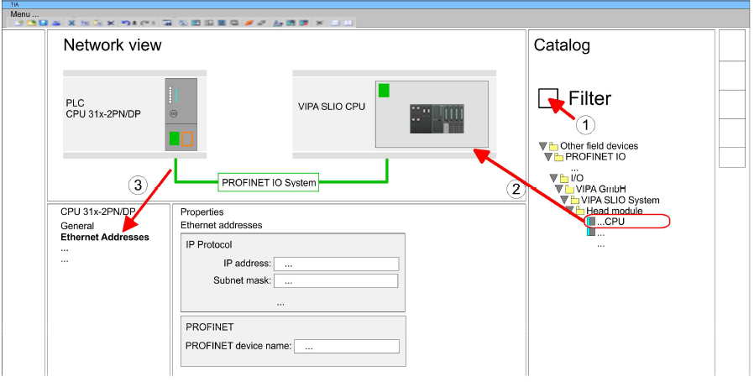This screenshot has height=382, width=754.
Task: Click the Redo arrow icon
Action: pos(144,23)
